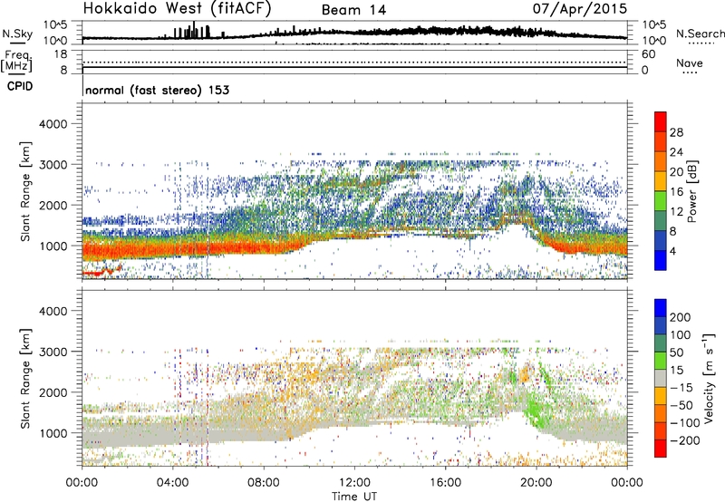Click the '16:00' time axis label
The image size is (725, 502).
click(445, 483)
